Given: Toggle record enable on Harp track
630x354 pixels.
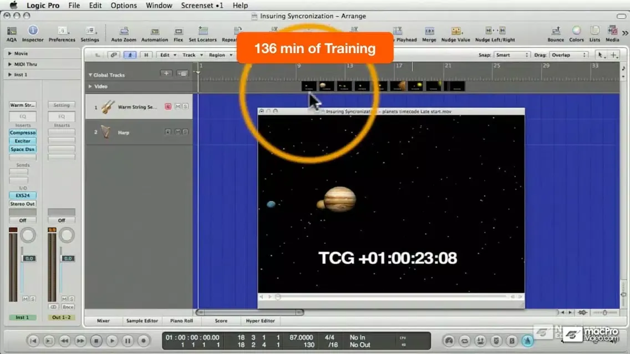Looking at the screenshot, I should coord(168,132).
